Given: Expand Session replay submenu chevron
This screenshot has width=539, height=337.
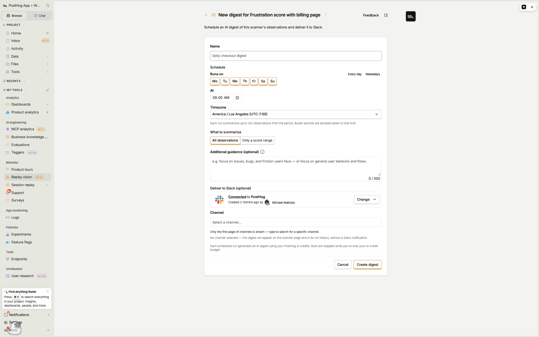Looking at the screenshot, I should click(x=48, y=185).
